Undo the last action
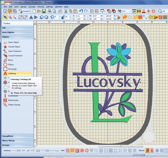Screen dimensions: 168x158 tap(81, 11)
